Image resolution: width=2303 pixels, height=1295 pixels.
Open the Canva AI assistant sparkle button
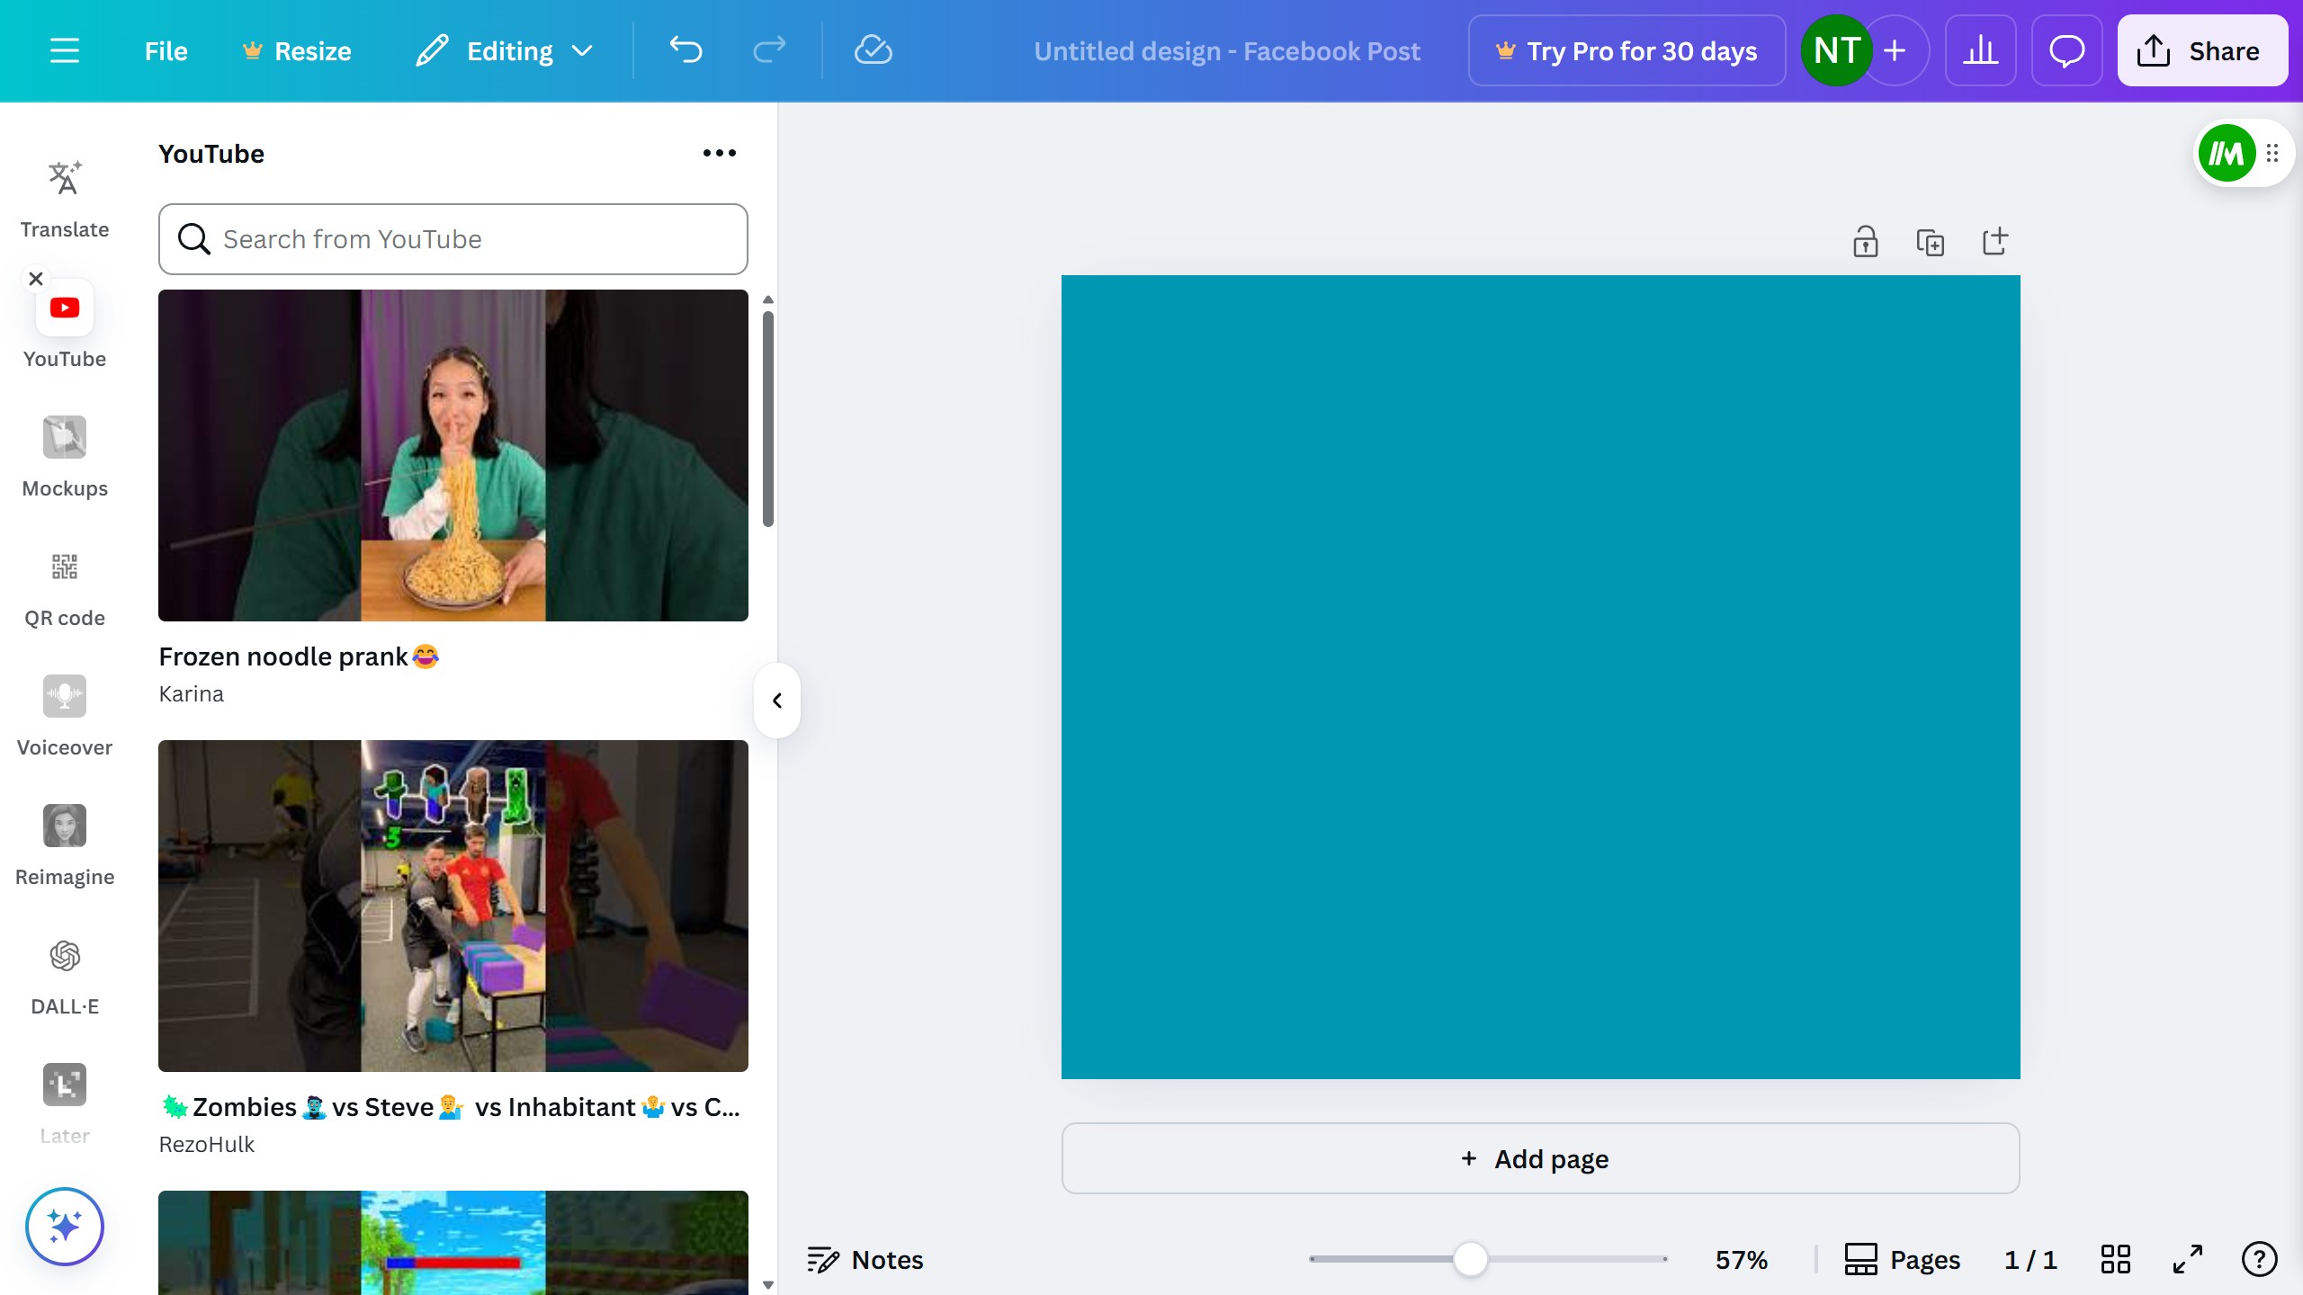64,1226
